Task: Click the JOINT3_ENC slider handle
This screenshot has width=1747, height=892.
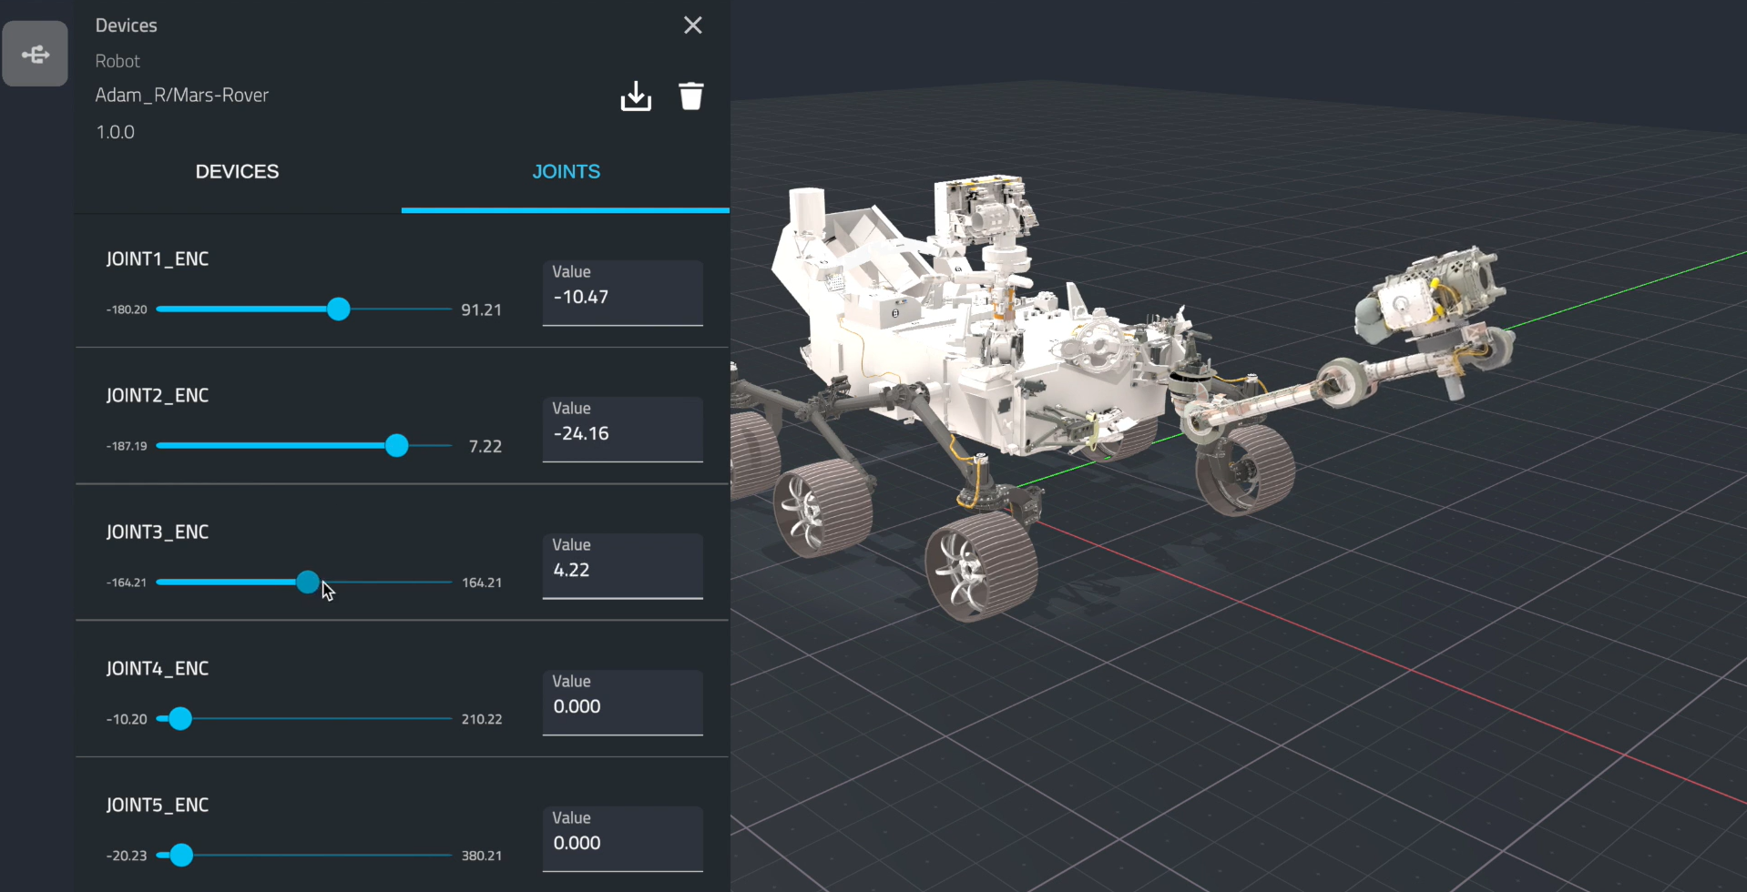Action: pyautogui.click(x=308, y=583)
